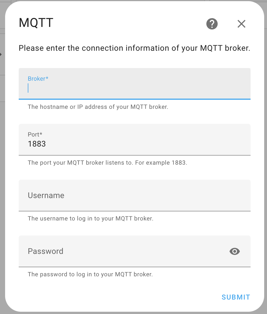Click the port listens helper text
267x314 pixels.
pos(107,163)
